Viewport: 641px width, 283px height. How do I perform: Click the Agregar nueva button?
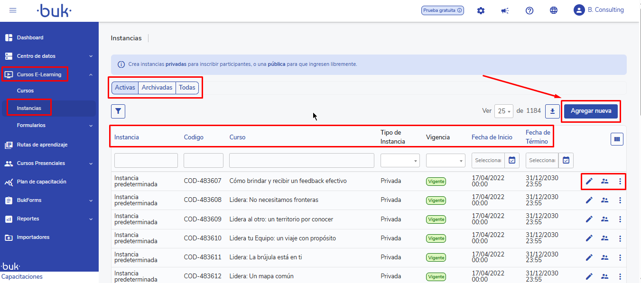click(x=591, y=111)
